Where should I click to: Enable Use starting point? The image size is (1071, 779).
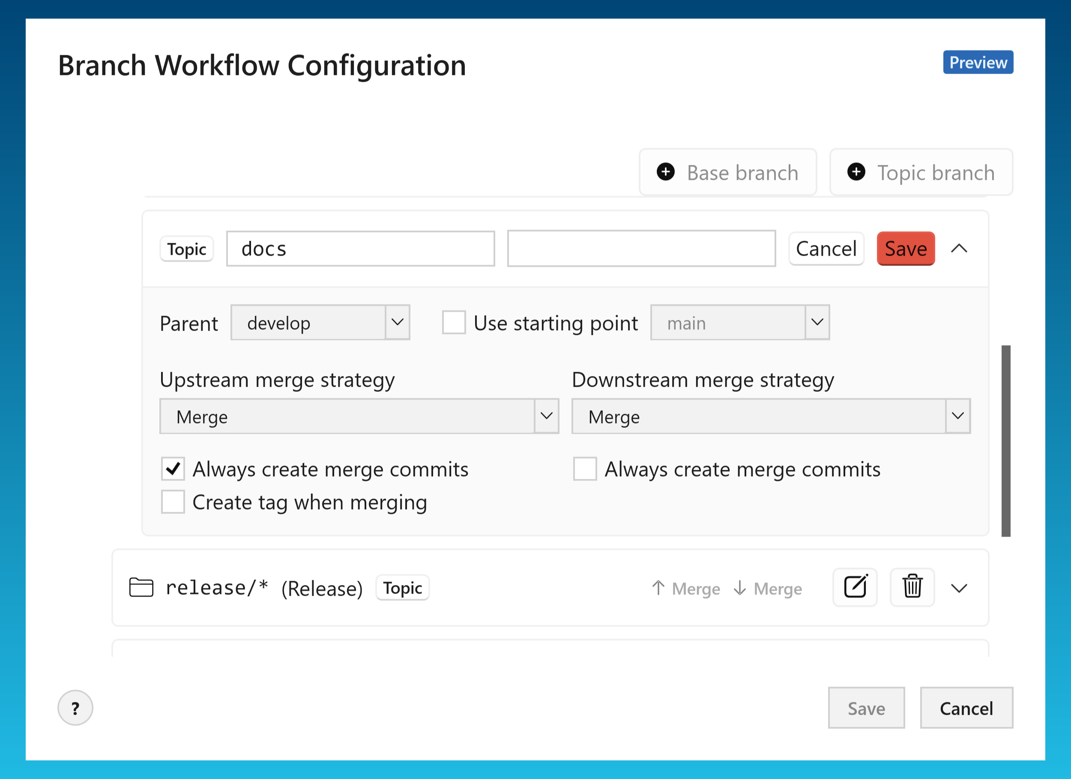pos(453,323)
